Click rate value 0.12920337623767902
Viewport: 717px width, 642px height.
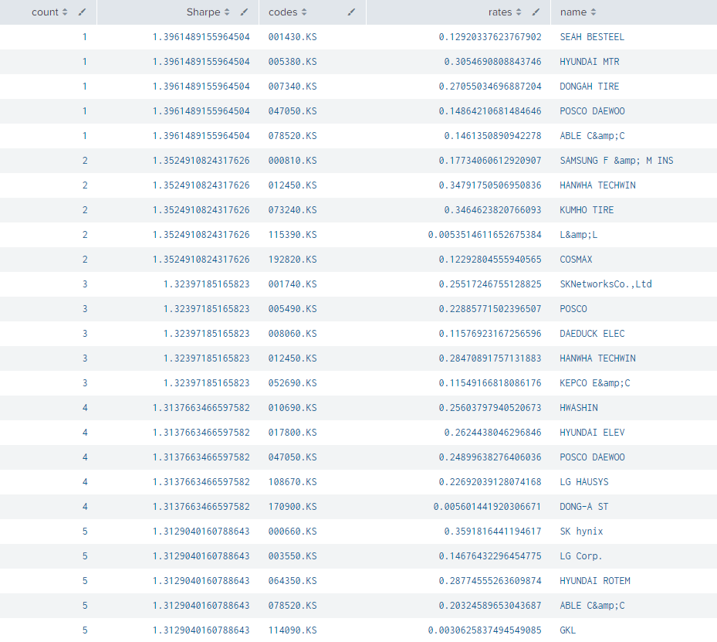point(490,37)
